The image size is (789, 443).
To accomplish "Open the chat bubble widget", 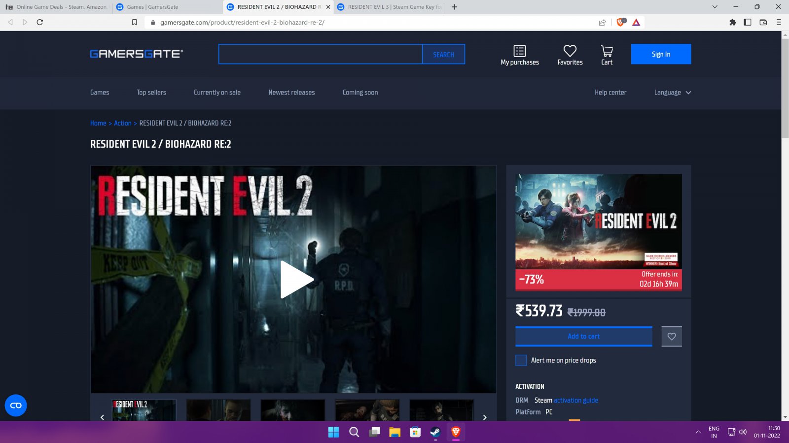I will 16,406.
